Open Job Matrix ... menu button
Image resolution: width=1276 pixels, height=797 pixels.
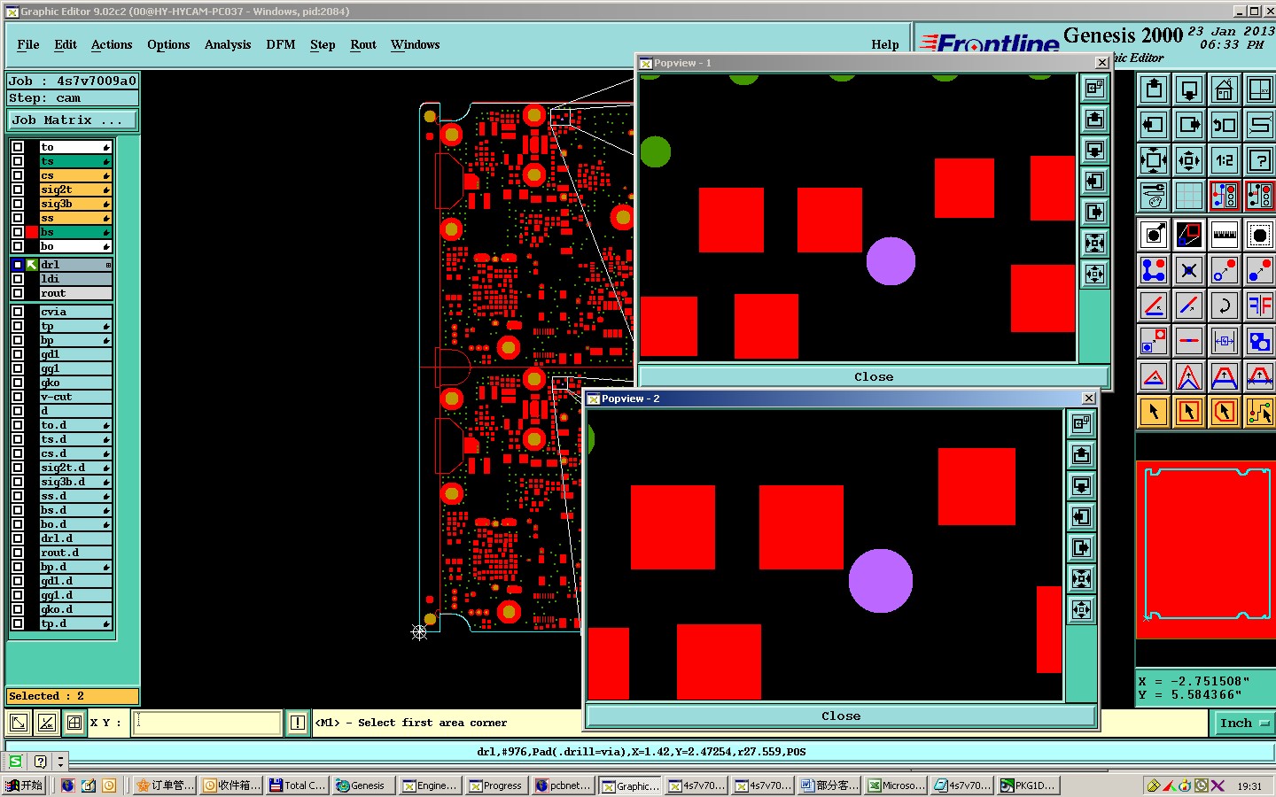73,120
